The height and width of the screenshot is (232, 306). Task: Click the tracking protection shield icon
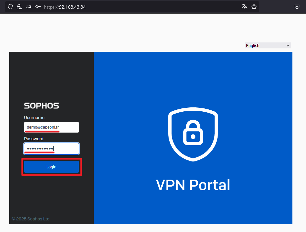click(10, 7)
